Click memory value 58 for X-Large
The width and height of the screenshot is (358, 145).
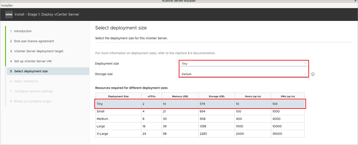165,134
